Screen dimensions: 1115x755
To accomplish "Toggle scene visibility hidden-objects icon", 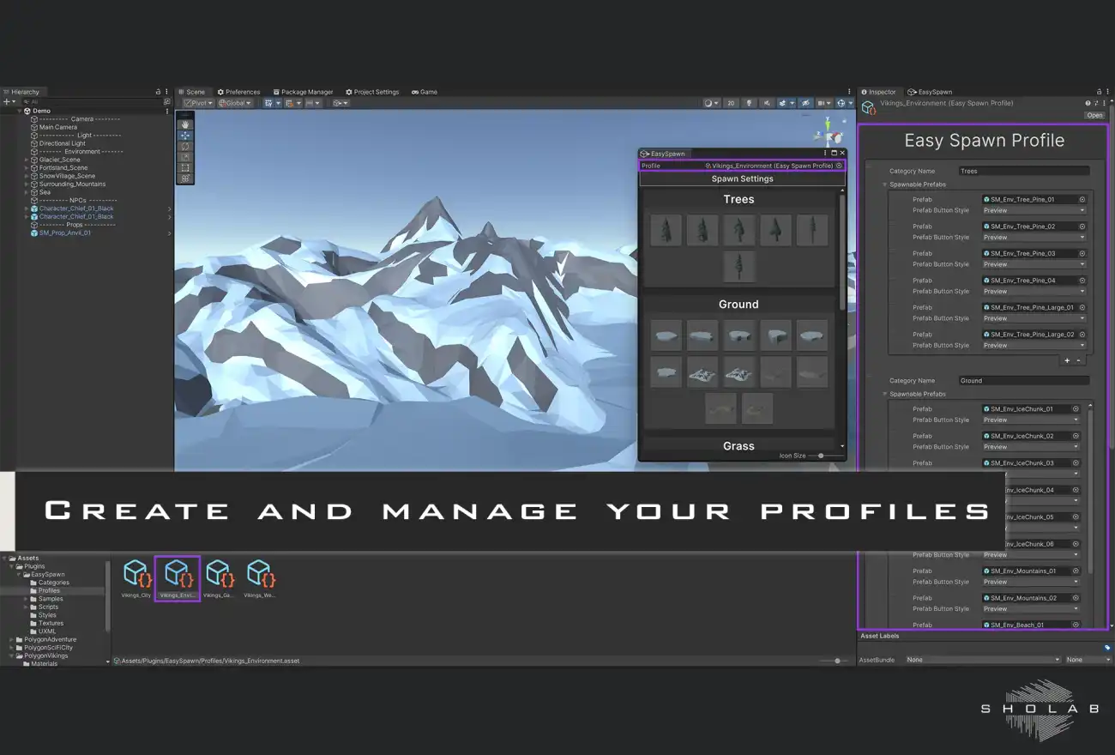I will point(805,103).
